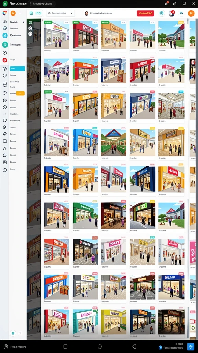Open the red-fronted store thumbnail in top row
This screenshot has width=198, height=353.
coord(85,34)
